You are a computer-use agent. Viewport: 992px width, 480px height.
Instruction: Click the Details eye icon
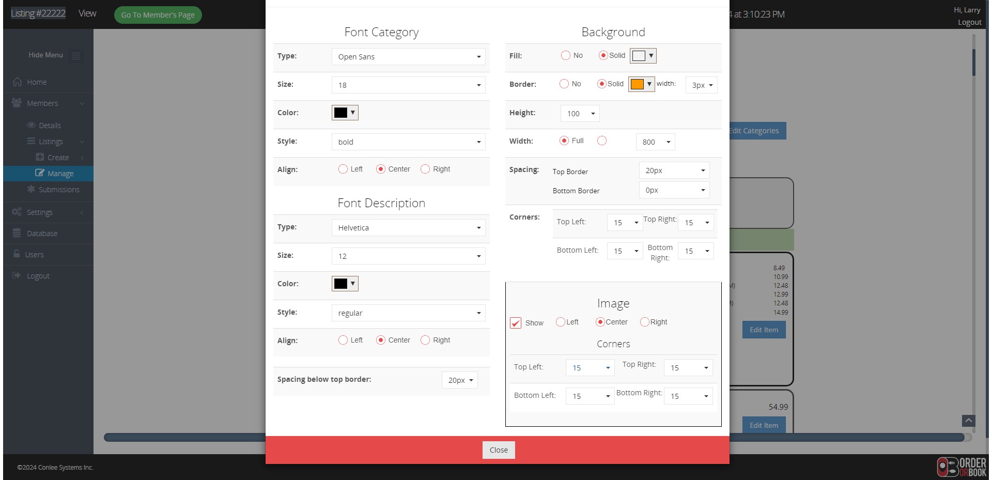point(31,125)
